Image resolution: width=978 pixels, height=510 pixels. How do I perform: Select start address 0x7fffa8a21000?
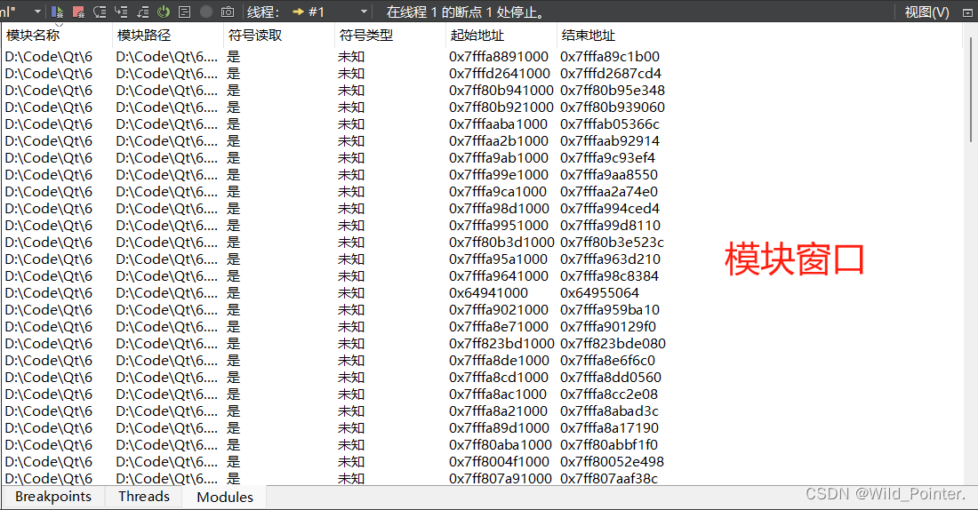coord(499,410)
